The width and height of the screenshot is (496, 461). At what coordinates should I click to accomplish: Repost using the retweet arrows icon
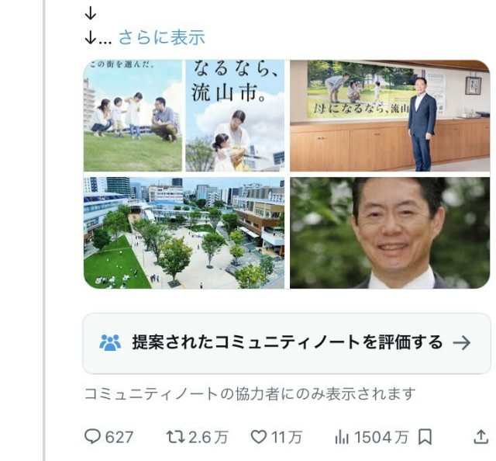tap(176, 437)
